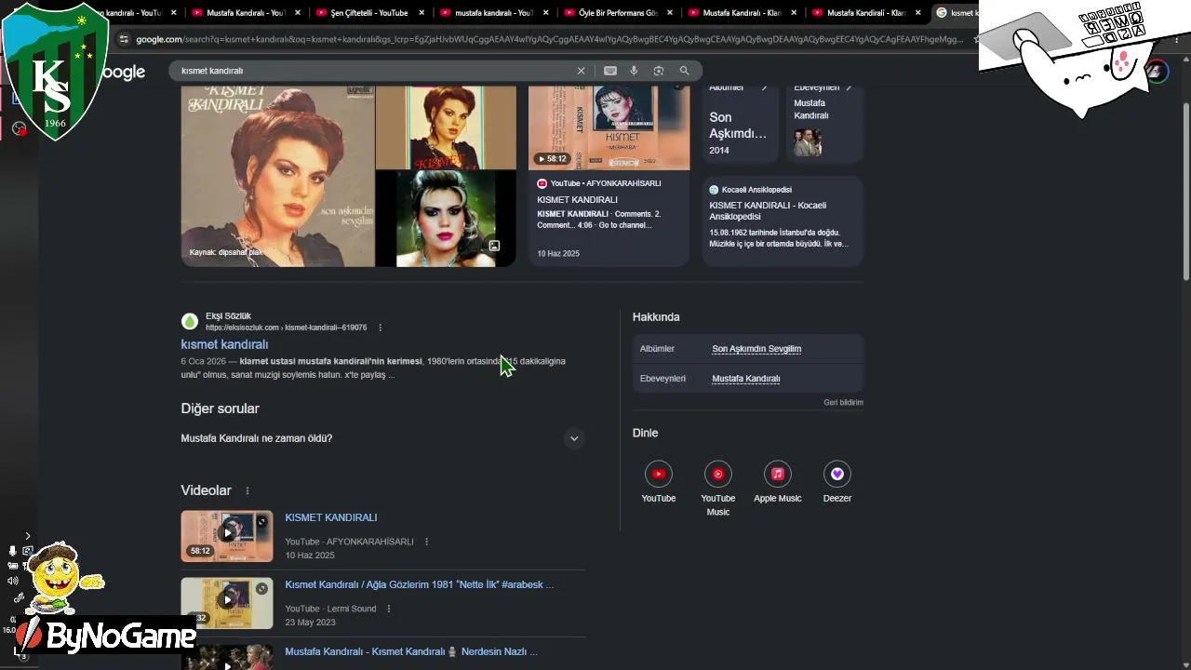Click the browser address bar URL

[x=549, y=39]
